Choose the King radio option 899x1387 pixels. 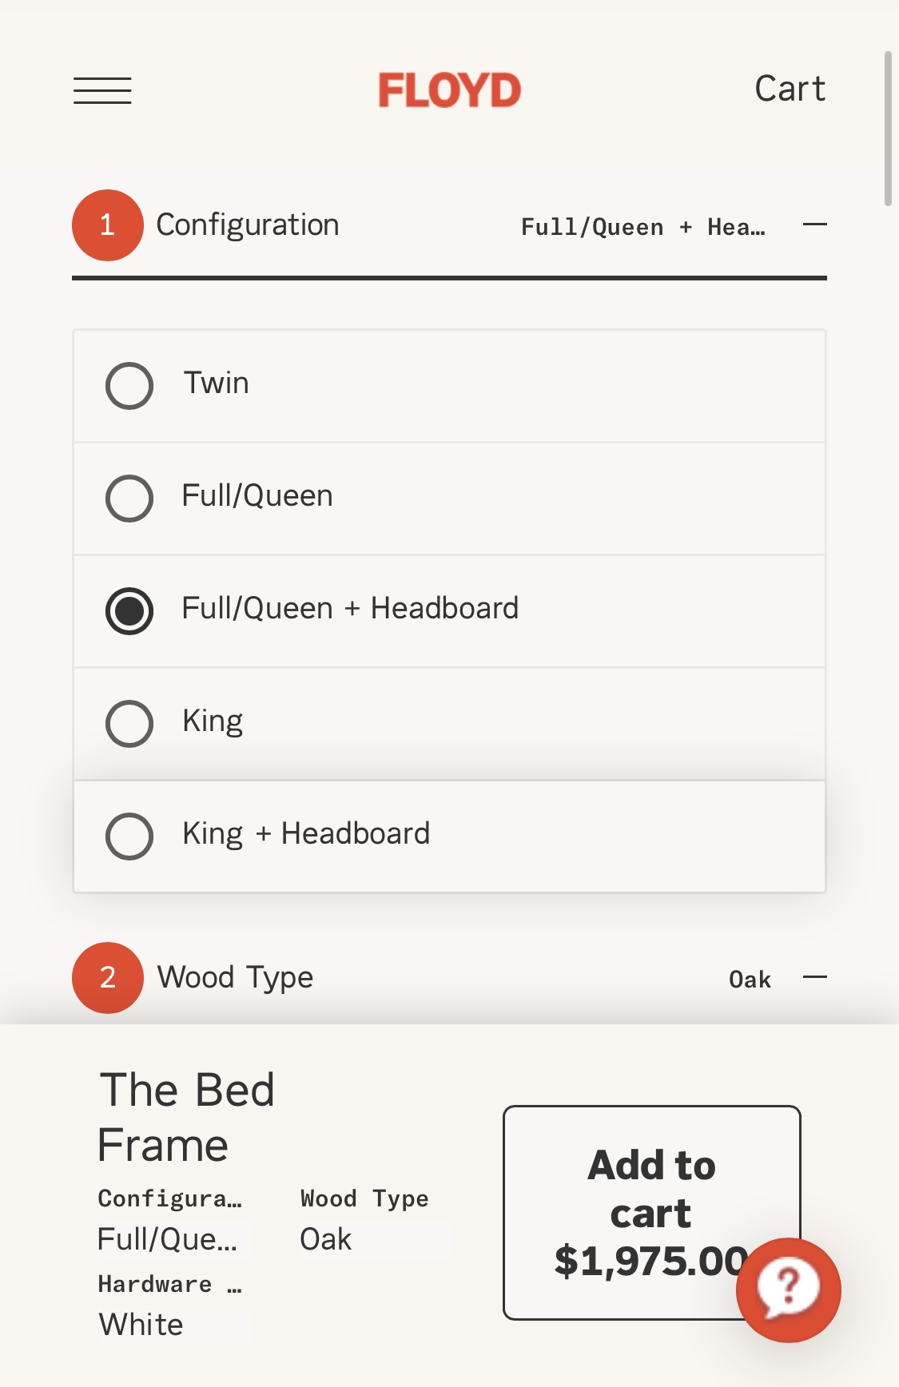click(x=129, y=724)
